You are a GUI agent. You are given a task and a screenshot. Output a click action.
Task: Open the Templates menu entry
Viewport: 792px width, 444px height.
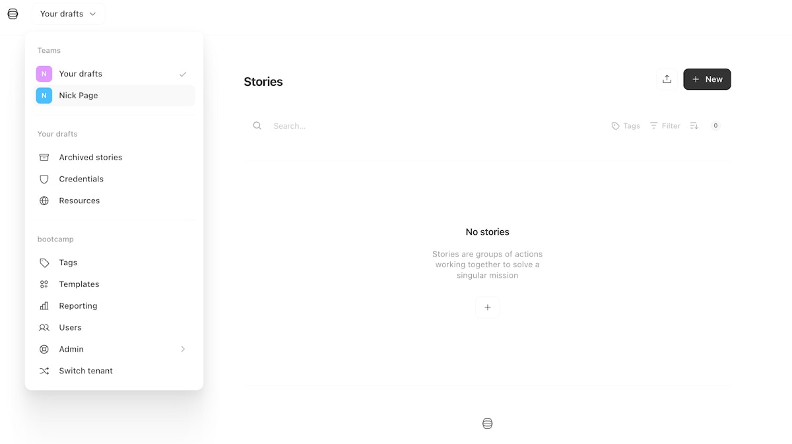(x=114, y=284)
